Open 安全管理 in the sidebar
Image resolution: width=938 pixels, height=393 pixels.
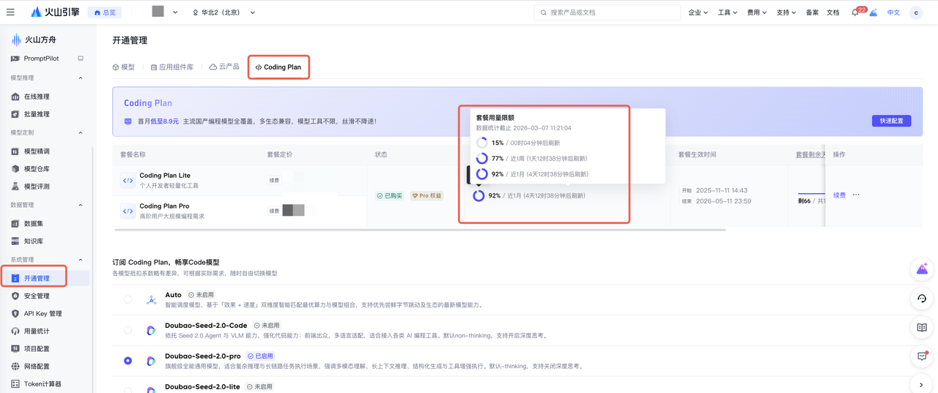(x=37, y=296)
